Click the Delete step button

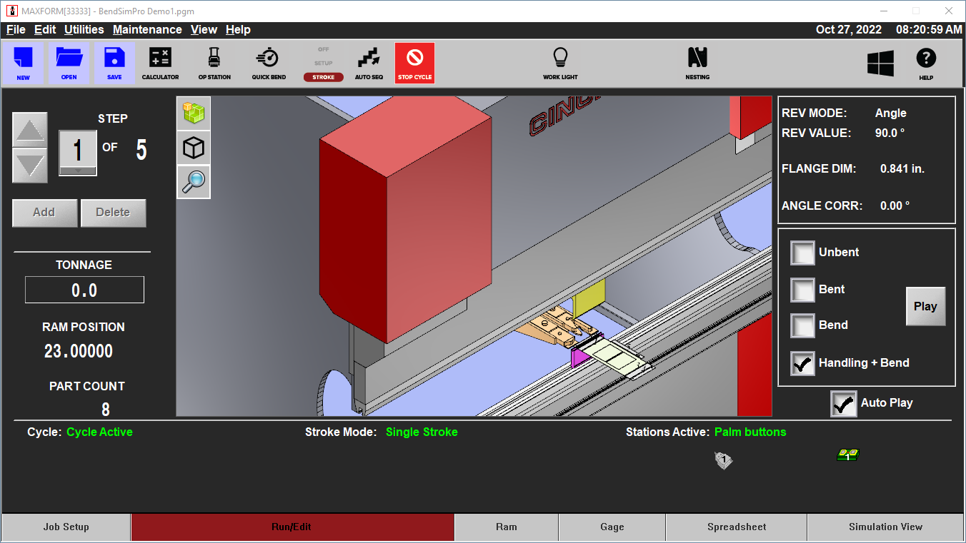tap(113, 213)
